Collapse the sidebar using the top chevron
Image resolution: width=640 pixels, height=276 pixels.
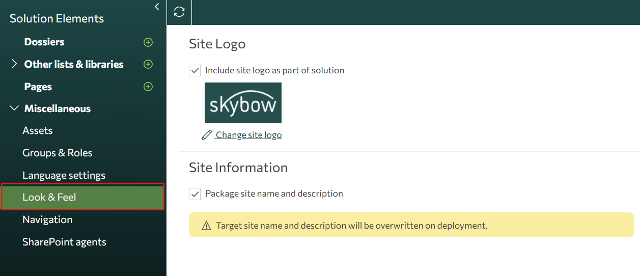(x=157, y=7)
